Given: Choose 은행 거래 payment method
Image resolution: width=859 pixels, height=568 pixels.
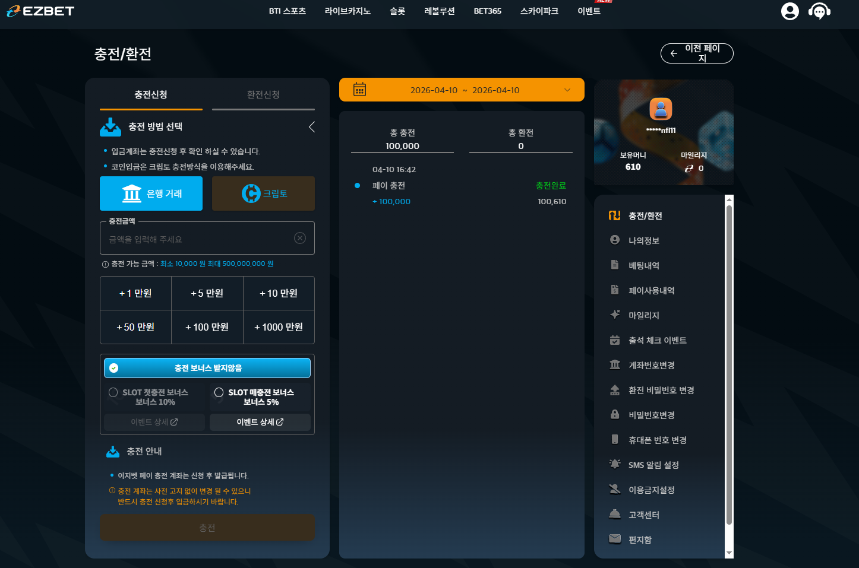Looking at the screenshot, I should pos(151,193).
